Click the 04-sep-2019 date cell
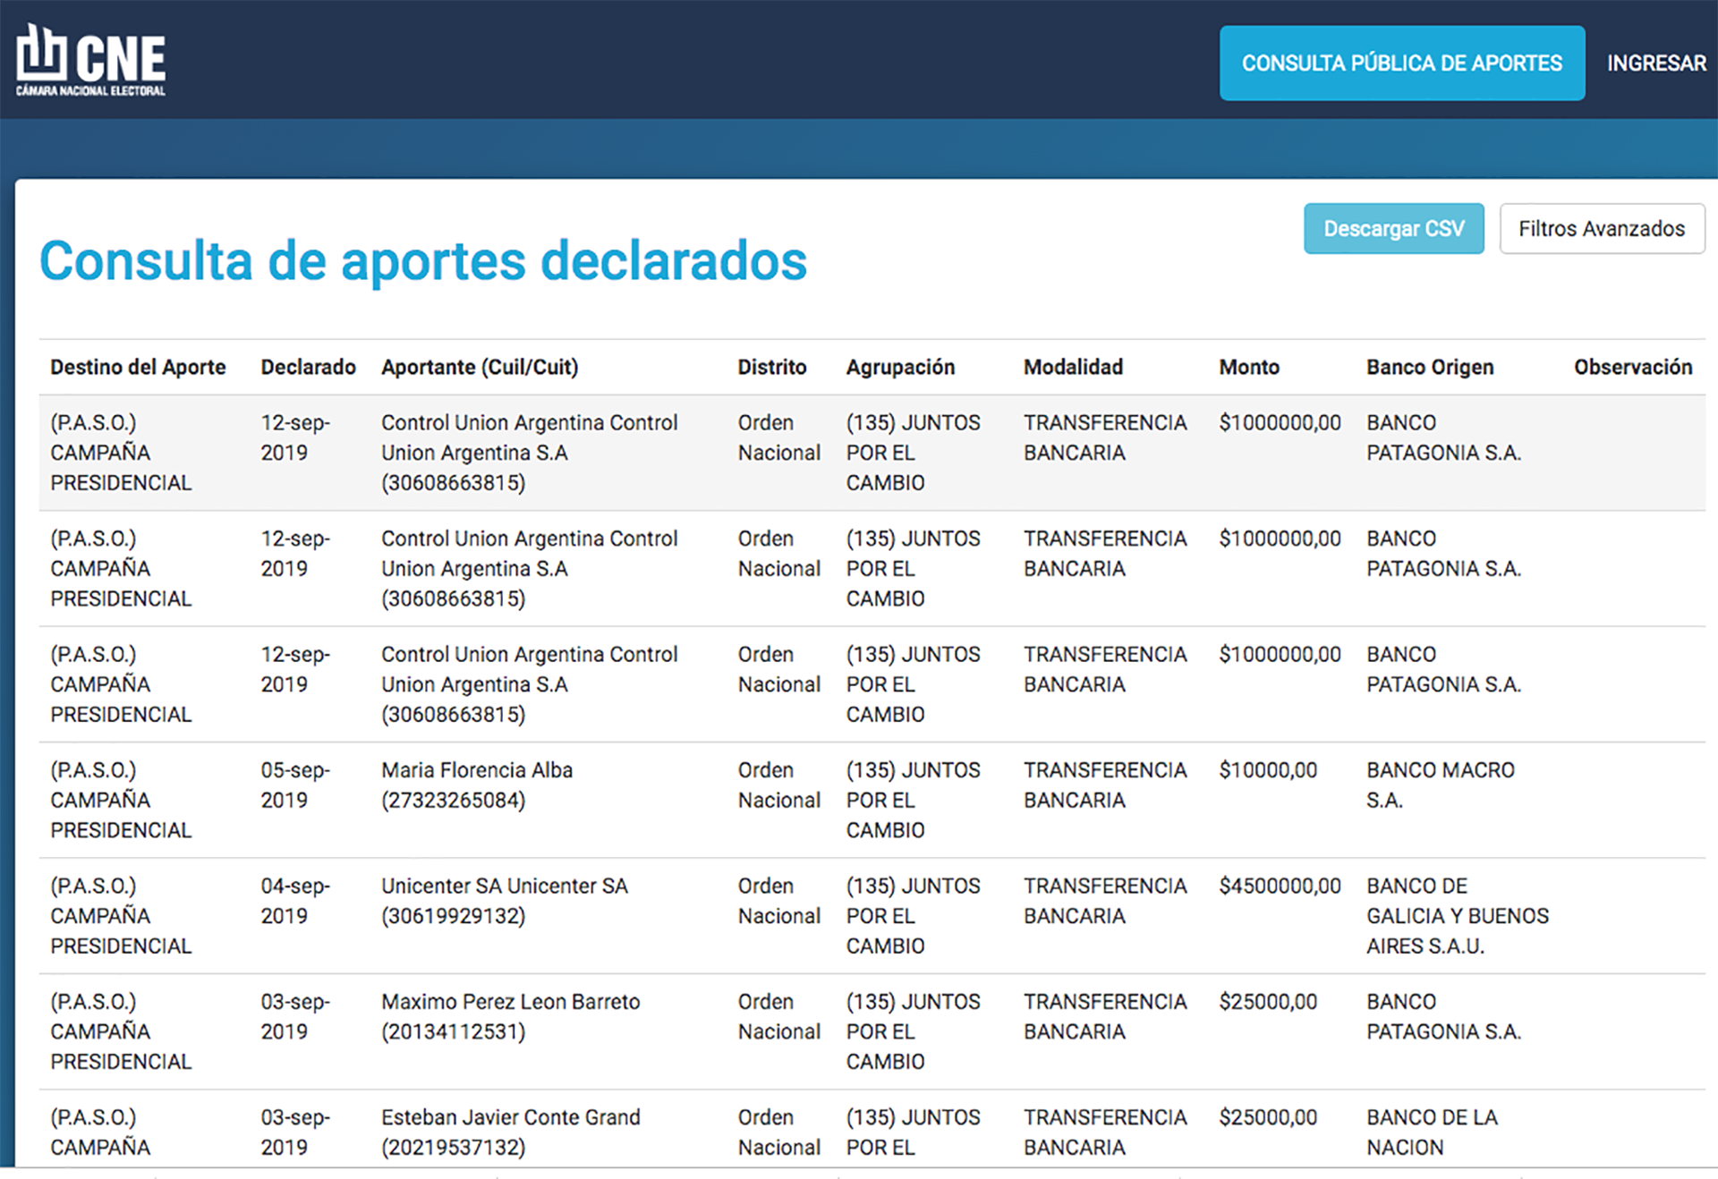The width and height of the screenshot is (1718, 1179). (295, 901)
